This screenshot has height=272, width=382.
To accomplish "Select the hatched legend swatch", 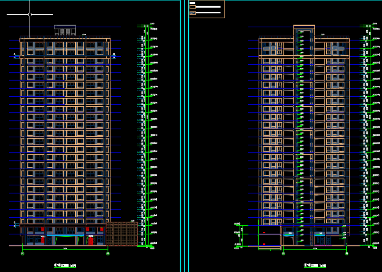I will point(192,13).
